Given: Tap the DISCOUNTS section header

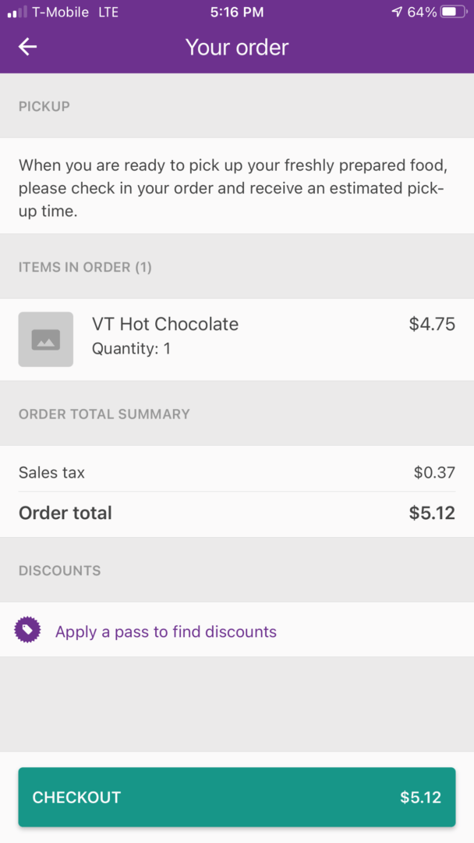Looking at the screenshot, I should tap(59, 571).
